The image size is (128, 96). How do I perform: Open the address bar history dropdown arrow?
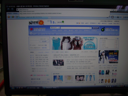pos(111,10)
